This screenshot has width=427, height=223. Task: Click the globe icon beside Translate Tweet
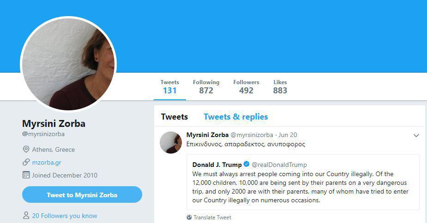pyautogui.click(x=189, y=217)
